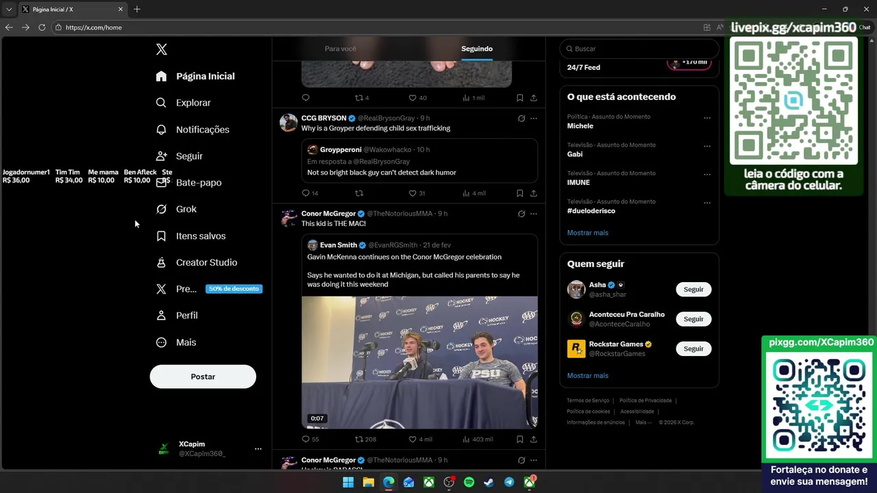
Task: Open Evan Smith quoted post text
Action: tap(413, 270)
